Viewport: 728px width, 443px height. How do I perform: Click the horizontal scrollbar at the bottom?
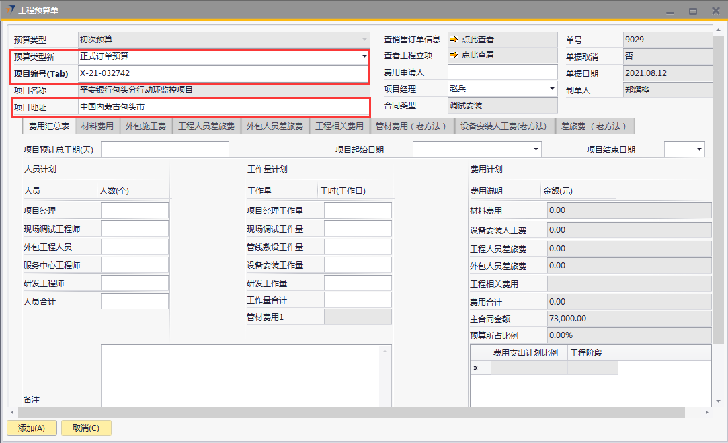pos(350,412)
